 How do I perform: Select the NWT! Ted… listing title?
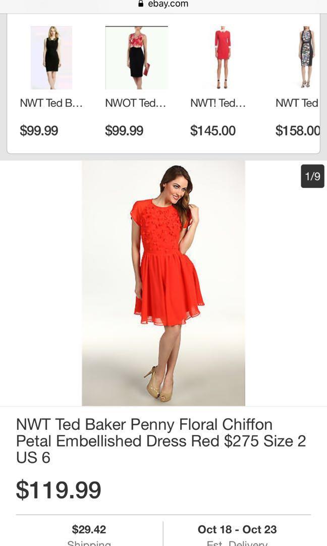pos(218,103)
